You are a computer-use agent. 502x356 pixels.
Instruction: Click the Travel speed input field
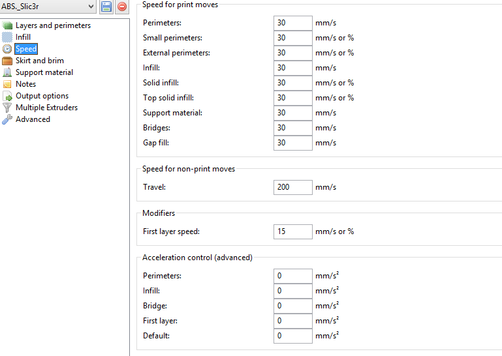292,187
